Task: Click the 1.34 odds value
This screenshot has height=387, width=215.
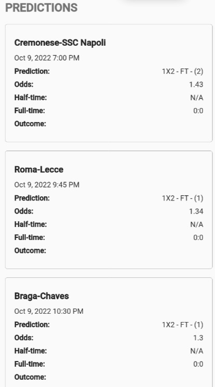Action: [196, 211]
